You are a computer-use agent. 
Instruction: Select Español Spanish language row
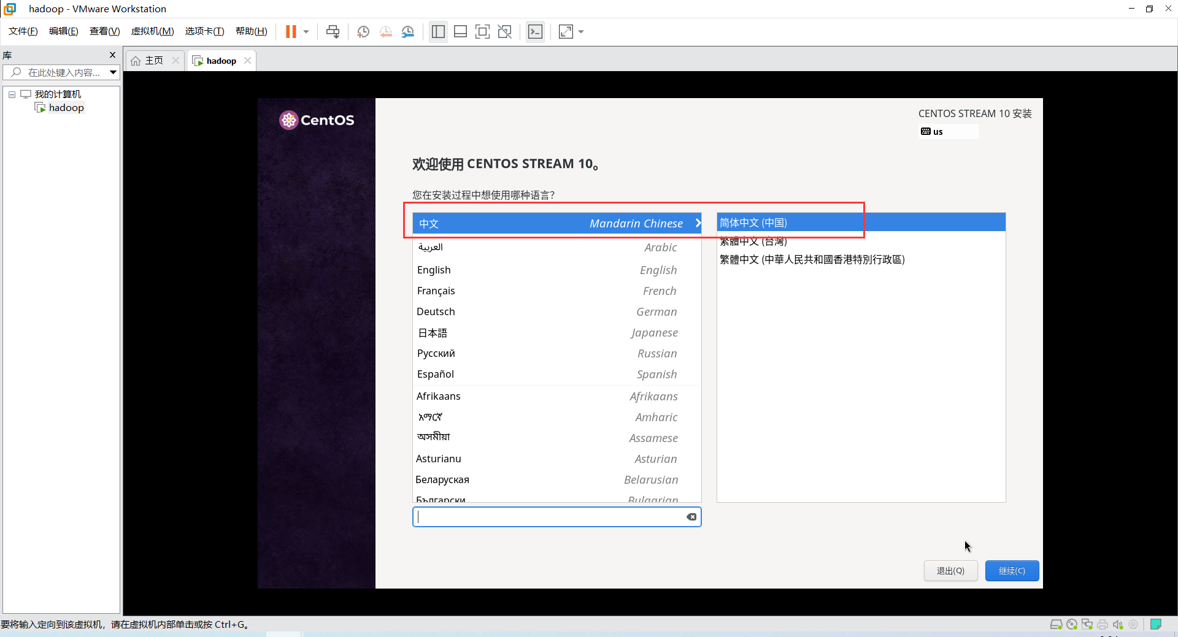pos(557,374)
